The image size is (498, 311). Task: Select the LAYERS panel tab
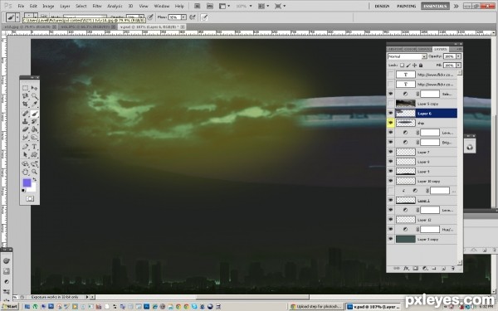pos(441,49)
